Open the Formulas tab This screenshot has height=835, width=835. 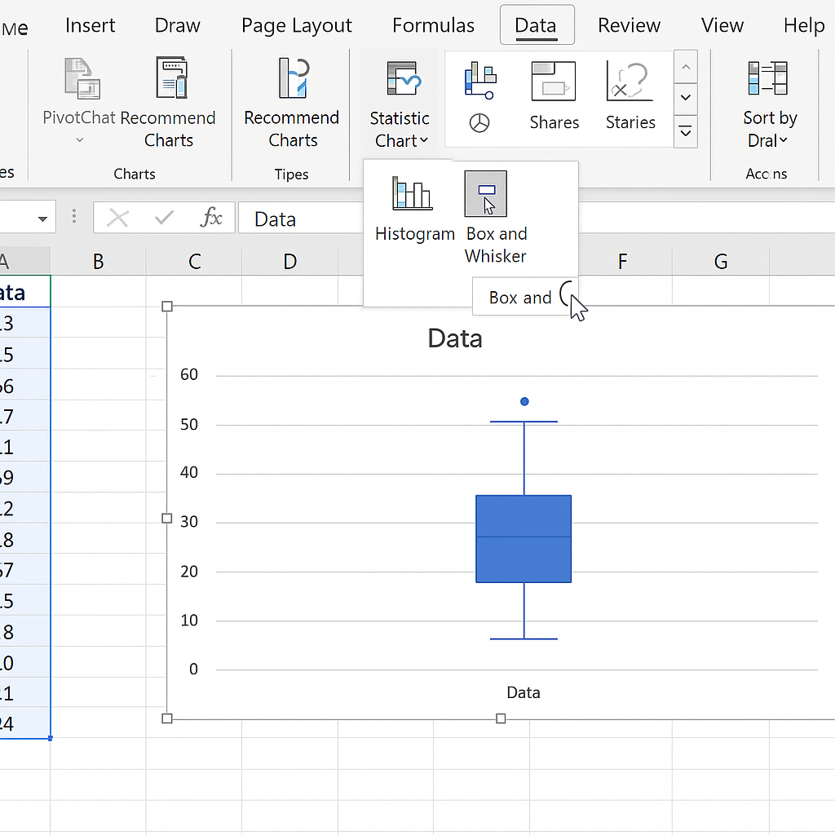433,25
